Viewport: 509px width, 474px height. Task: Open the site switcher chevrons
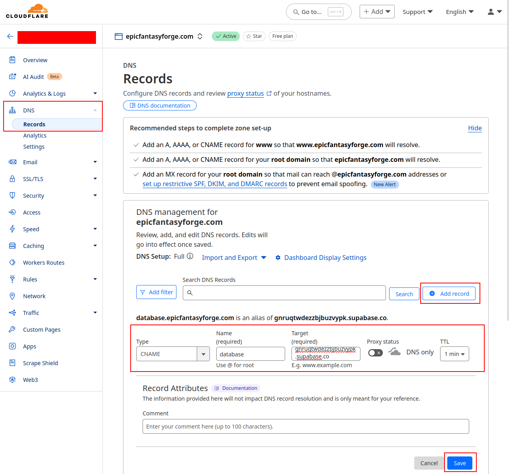(x=200, y=36)
